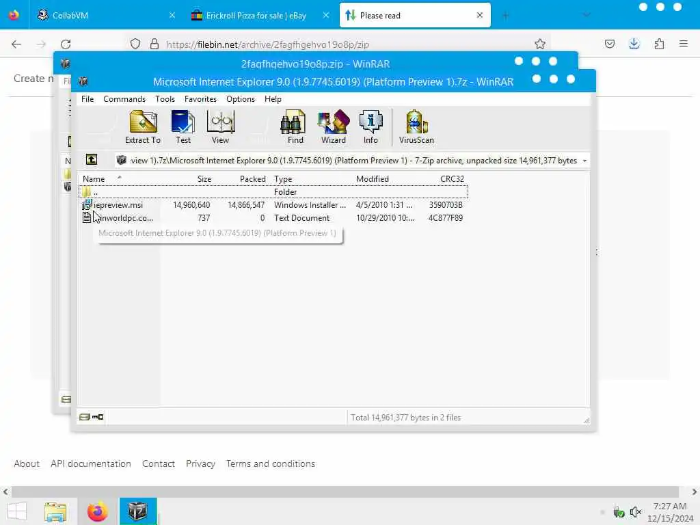Click the WinRAR taskbar icon
Viewport: 700px width, 525px height.
(138, 511)
